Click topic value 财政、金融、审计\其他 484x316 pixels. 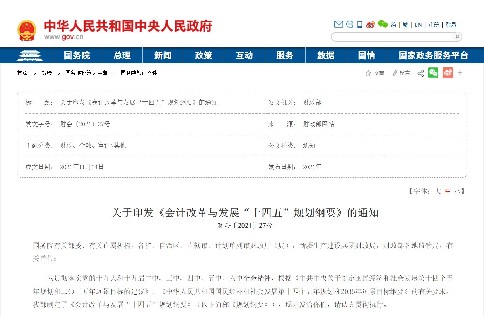tap(93, 146)
